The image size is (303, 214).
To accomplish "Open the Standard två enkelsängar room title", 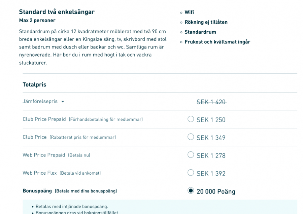I will [x=57, y=11].
